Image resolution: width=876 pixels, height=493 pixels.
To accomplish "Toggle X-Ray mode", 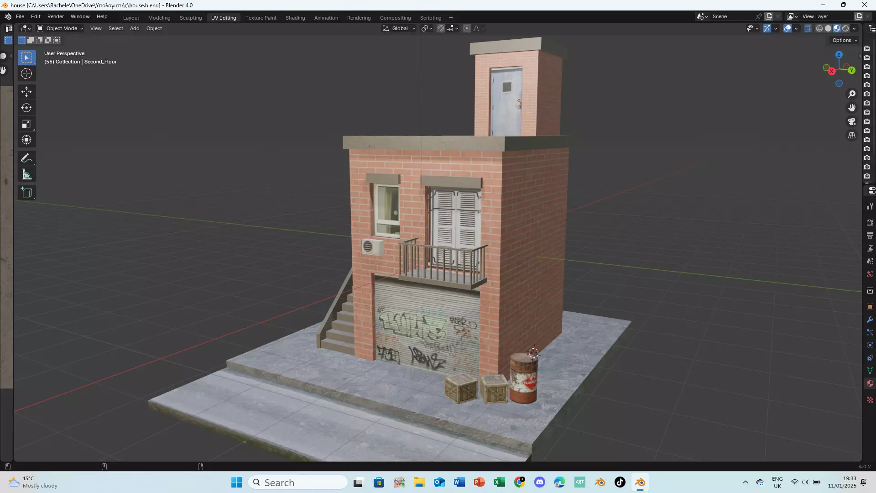I will (808, 28).
